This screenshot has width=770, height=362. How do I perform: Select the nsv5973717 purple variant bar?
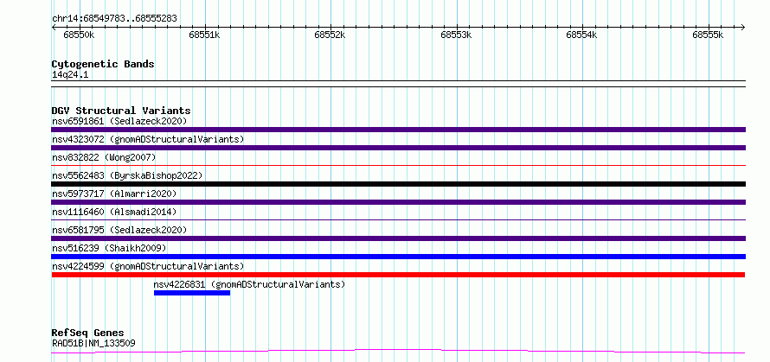(x=398, y=202)
